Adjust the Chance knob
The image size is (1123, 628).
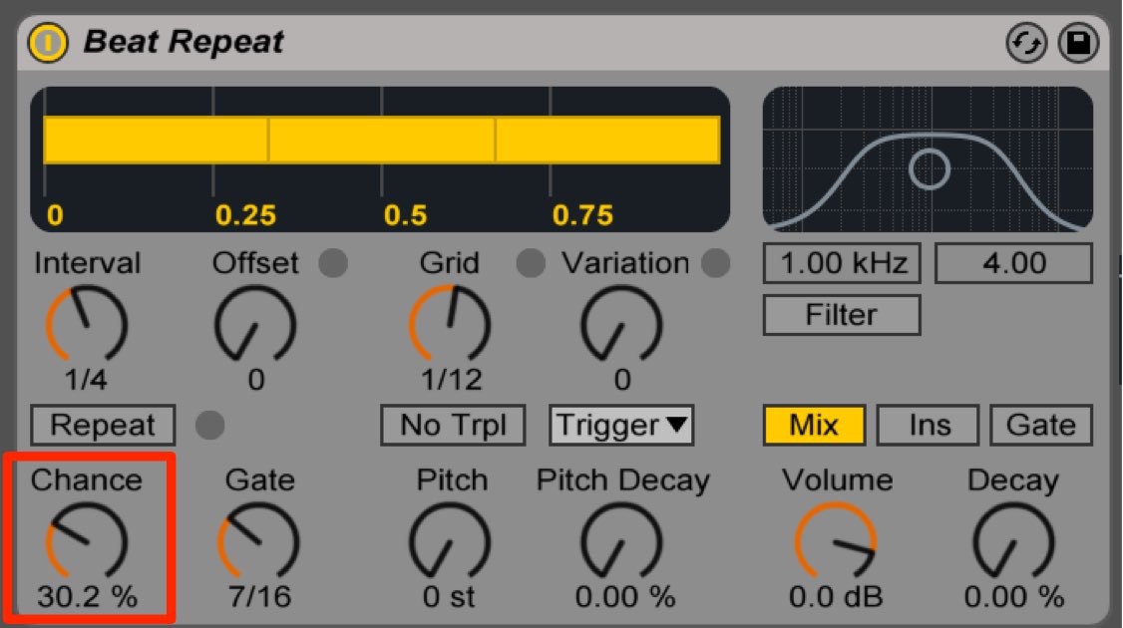87,540
